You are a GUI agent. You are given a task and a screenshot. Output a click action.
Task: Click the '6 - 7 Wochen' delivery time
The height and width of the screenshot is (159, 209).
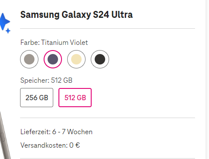pyautogui.click(x=72, y=132)
